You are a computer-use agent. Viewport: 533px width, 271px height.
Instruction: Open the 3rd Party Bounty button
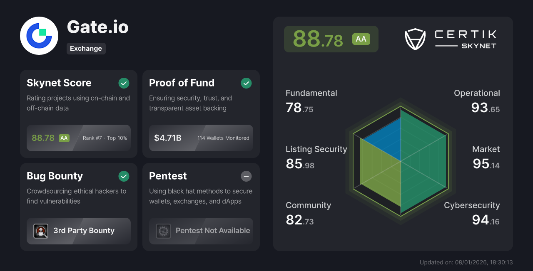click(78, 231)
